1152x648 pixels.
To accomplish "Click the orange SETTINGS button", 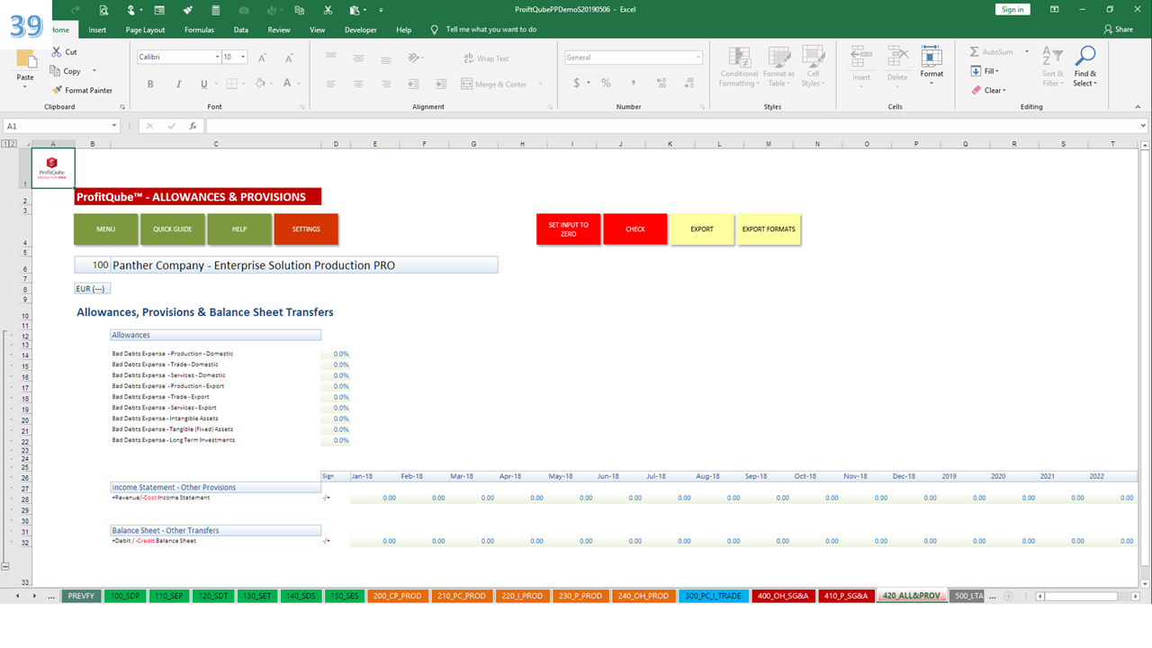I will (306, 229).
